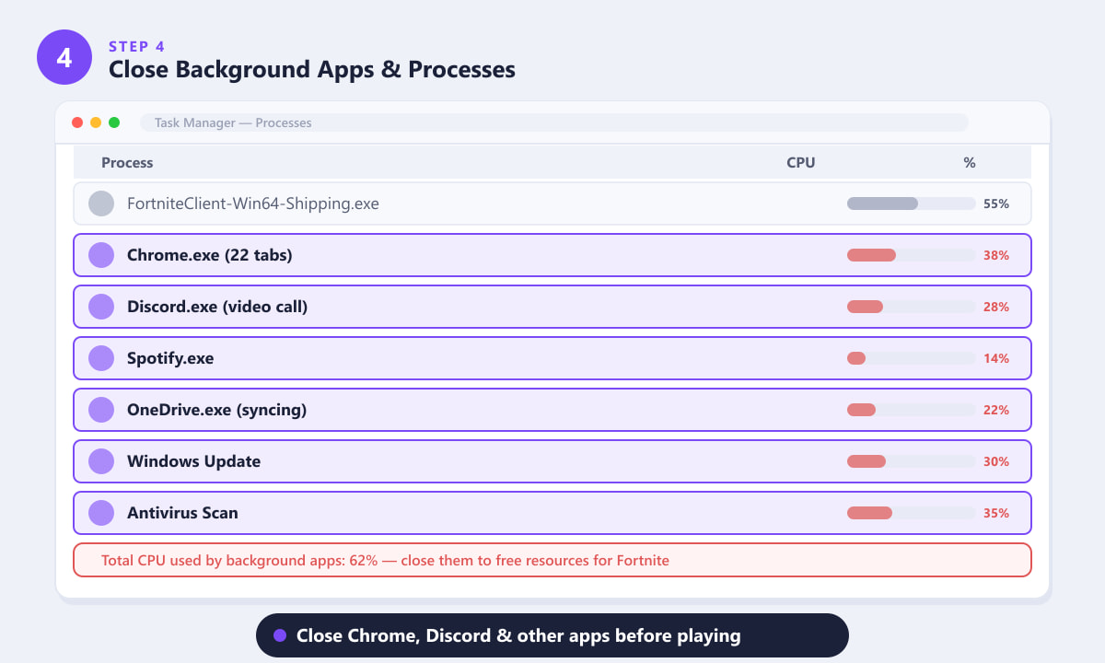Click the Spotify.exe process circle icon

(x=101, y=358)
